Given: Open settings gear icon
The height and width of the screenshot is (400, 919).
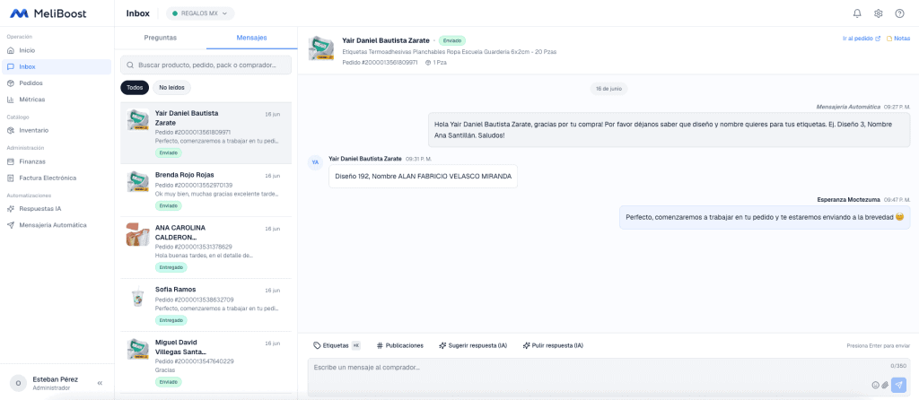Looking at the screenshot, I should coord(878,13).
